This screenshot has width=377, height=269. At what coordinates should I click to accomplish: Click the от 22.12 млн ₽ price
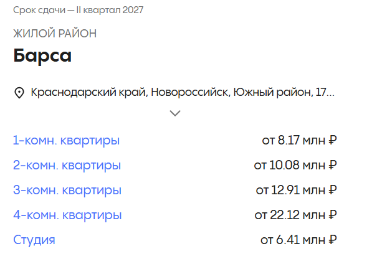tap(295, 215)
